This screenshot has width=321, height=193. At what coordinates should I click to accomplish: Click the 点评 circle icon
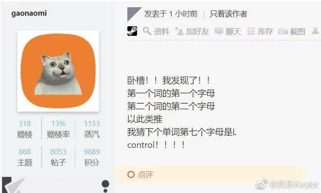(131, 174)
